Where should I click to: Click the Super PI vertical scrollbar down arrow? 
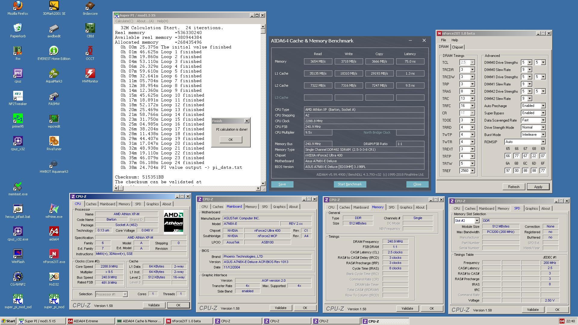263,183
